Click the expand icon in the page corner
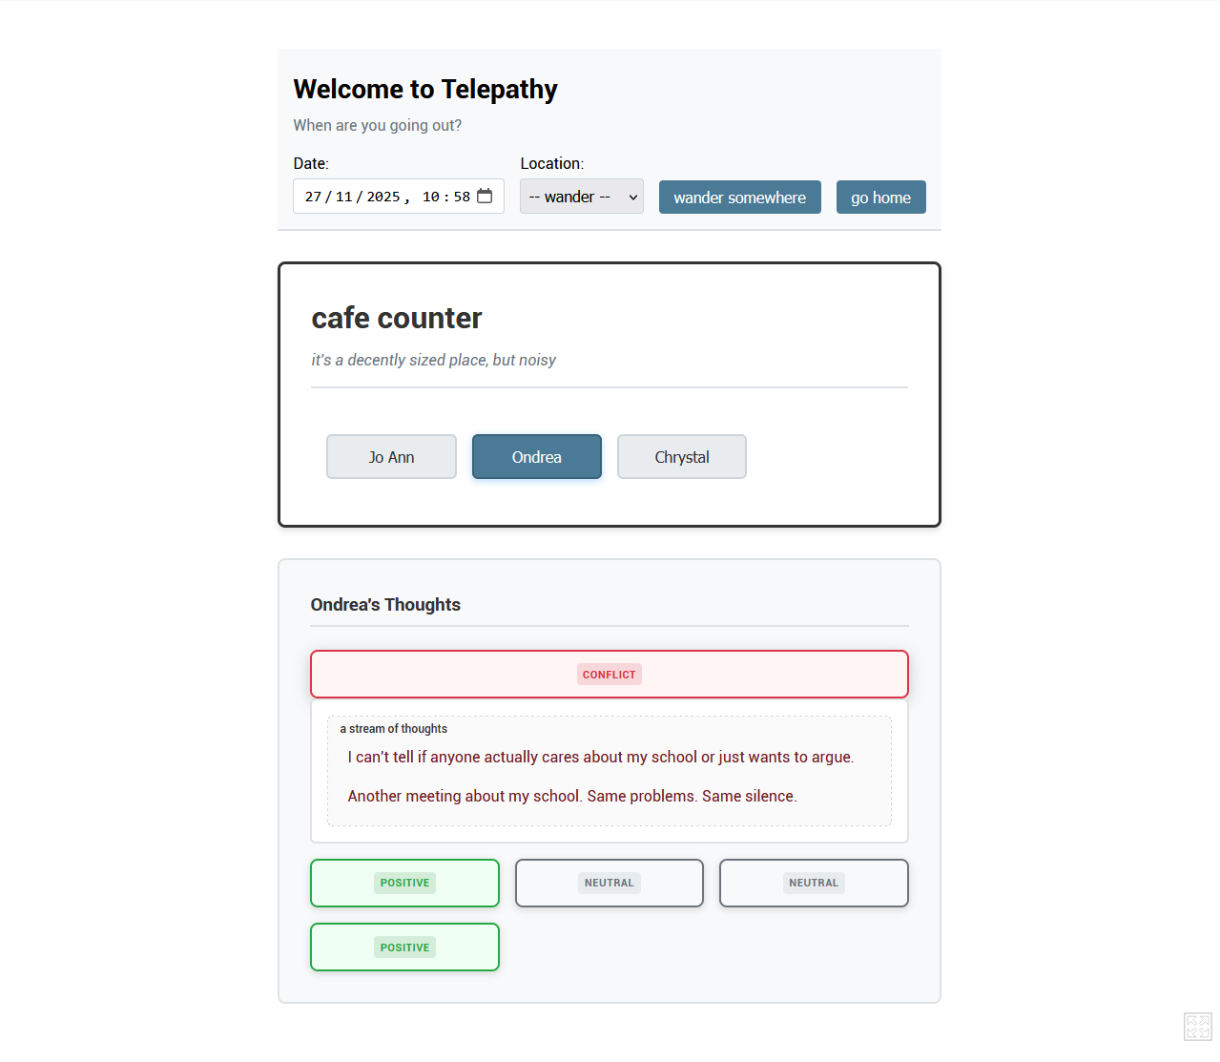 point(1197,1027)
